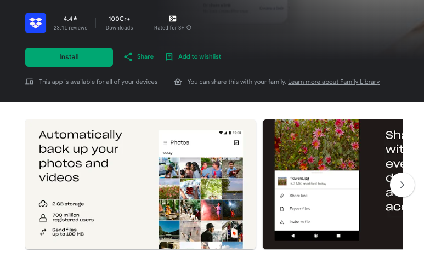This screenshot has height=258, width=424.
Task: Click the 3+ rating badge
Action: (x=173, y=19)
